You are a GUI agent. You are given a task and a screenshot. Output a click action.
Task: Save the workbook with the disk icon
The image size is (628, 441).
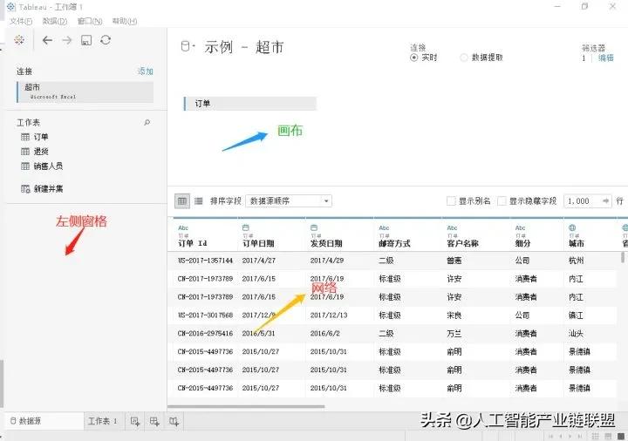click(86, 40)
